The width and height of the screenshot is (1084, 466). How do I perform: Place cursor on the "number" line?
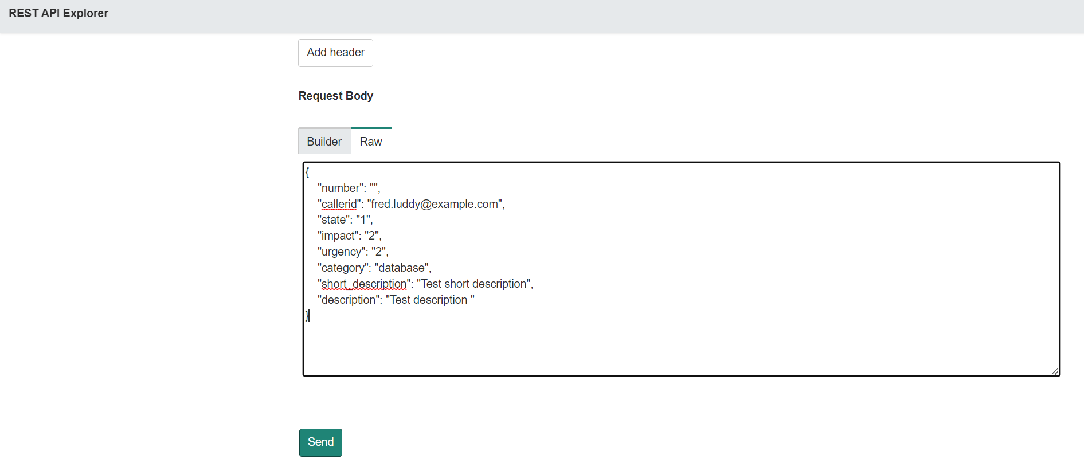[349, 188]
